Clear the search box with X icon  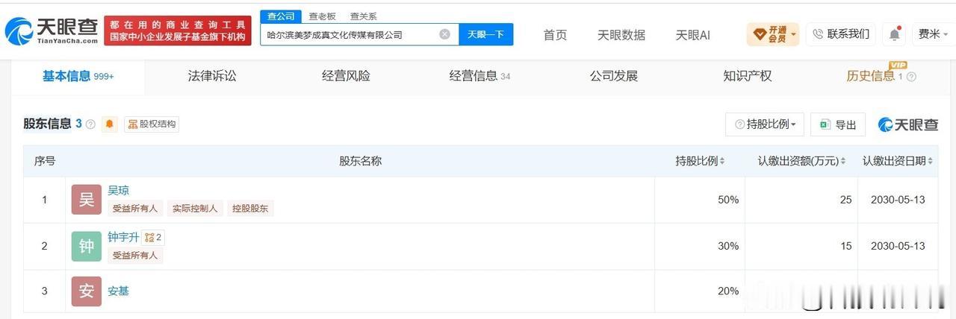pos(444,34)
